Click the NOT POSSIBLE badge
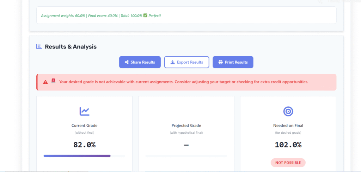The image size is (361, 172). click(x=288, y=163)
